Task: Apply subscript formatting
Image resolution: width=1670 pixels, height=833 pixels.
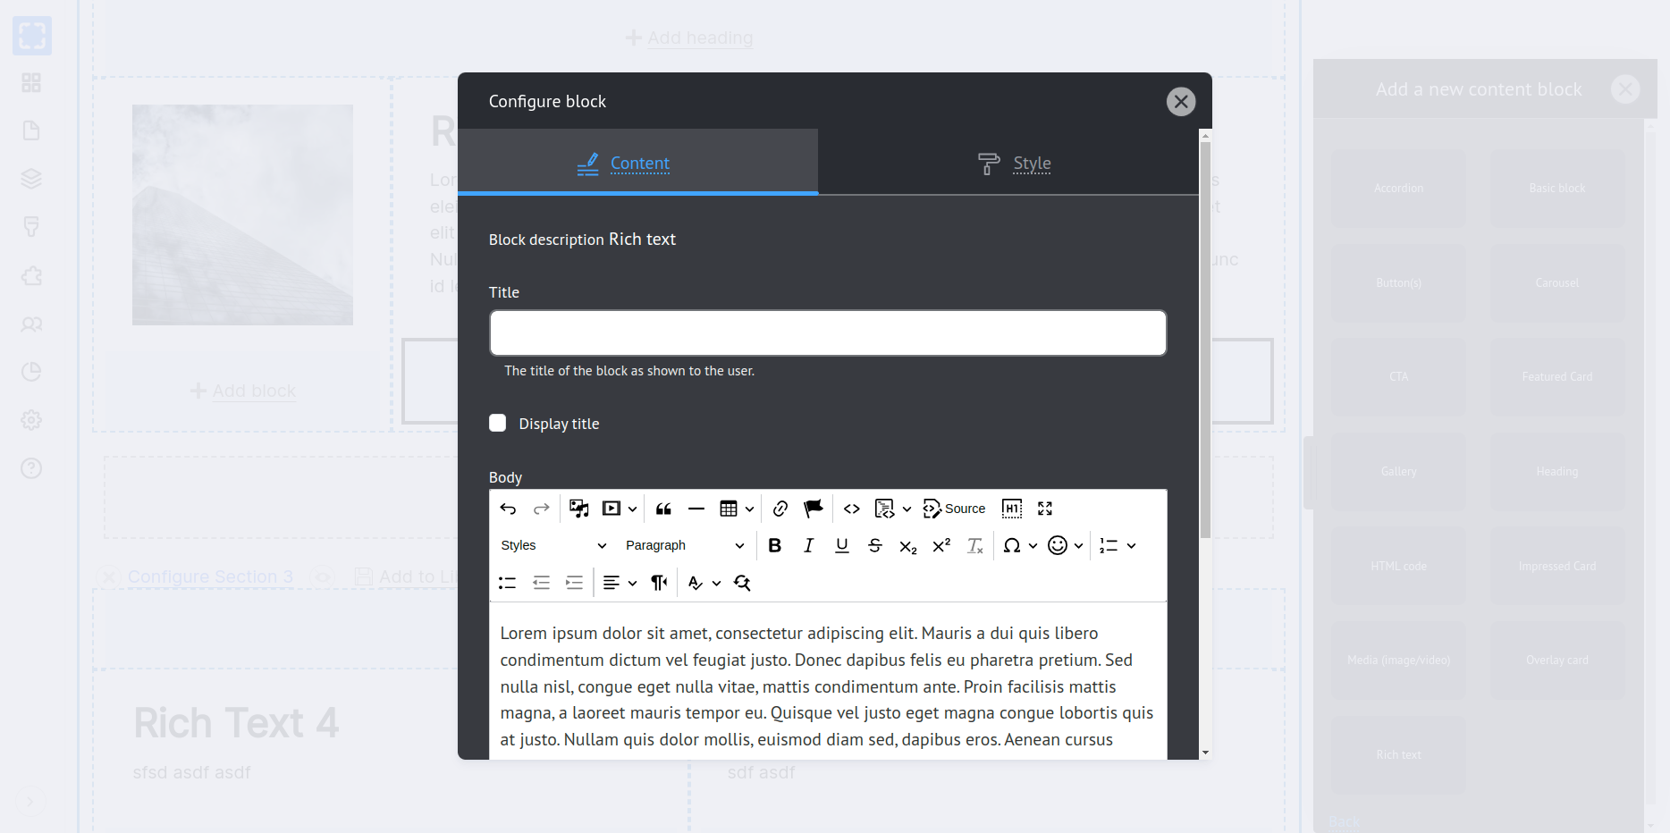Action: pos(908,545)
